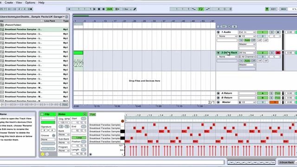Click the Back to Arrangement dropdown icon
The image size is (297, 167).
click(x=117, y=9)
